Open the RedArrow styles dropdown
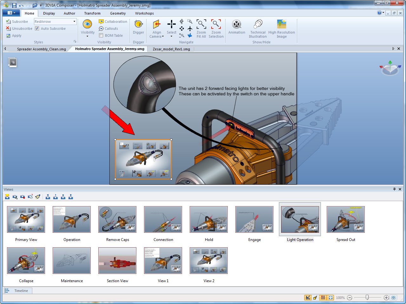This screenshot has height=304, width=406. [75, 21]
